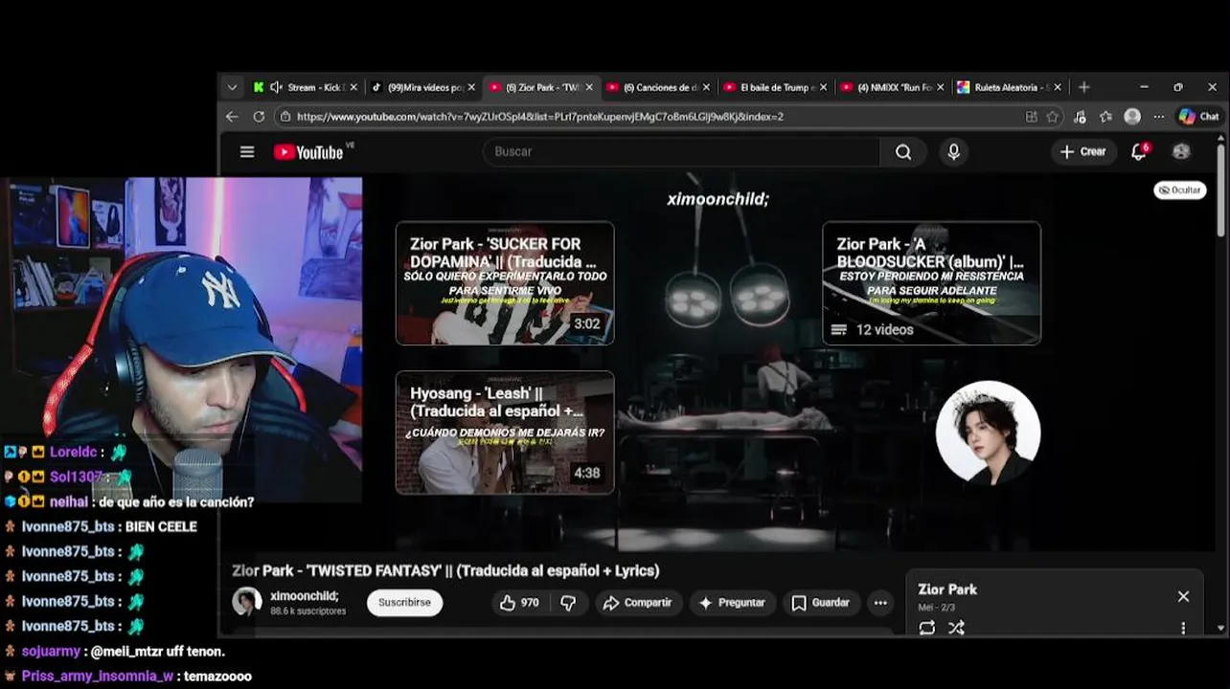Close the Ruleta Aleatoria tab
The height and width of the screenshot is (689, 1230).
1058,87
